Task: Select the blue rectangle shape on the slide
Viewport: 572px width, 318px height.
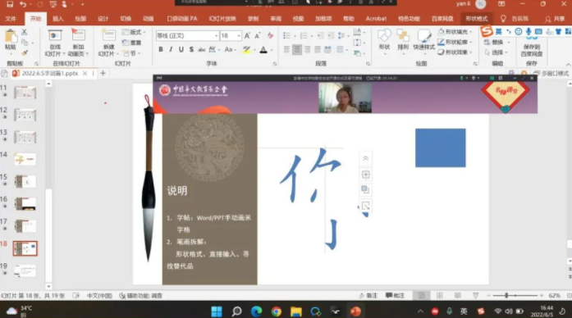Action: [441, 148]
